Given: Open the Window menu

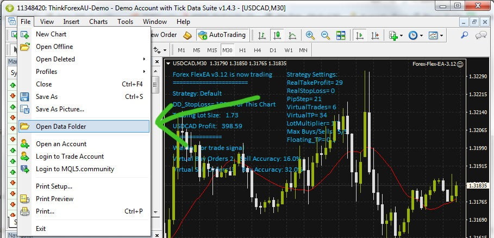Looking at the screenshot, I should [155, 22].
